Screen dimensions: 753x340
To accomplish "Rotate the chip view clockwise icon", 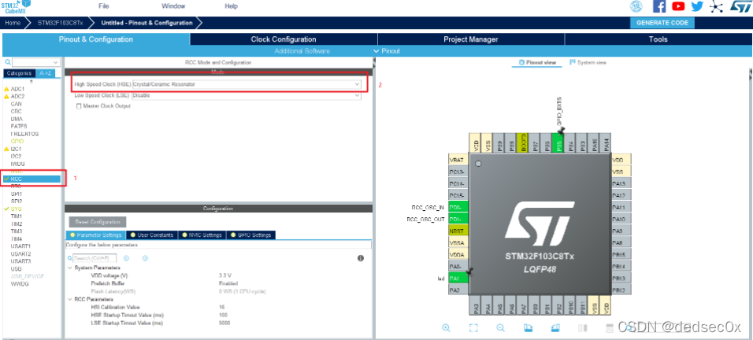I will pyautogui.click(x=528, y=328).
